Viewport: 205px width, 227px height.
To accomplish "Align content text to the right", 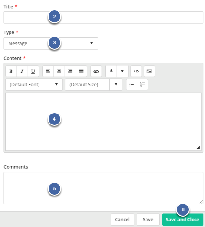I will (70, 71).
